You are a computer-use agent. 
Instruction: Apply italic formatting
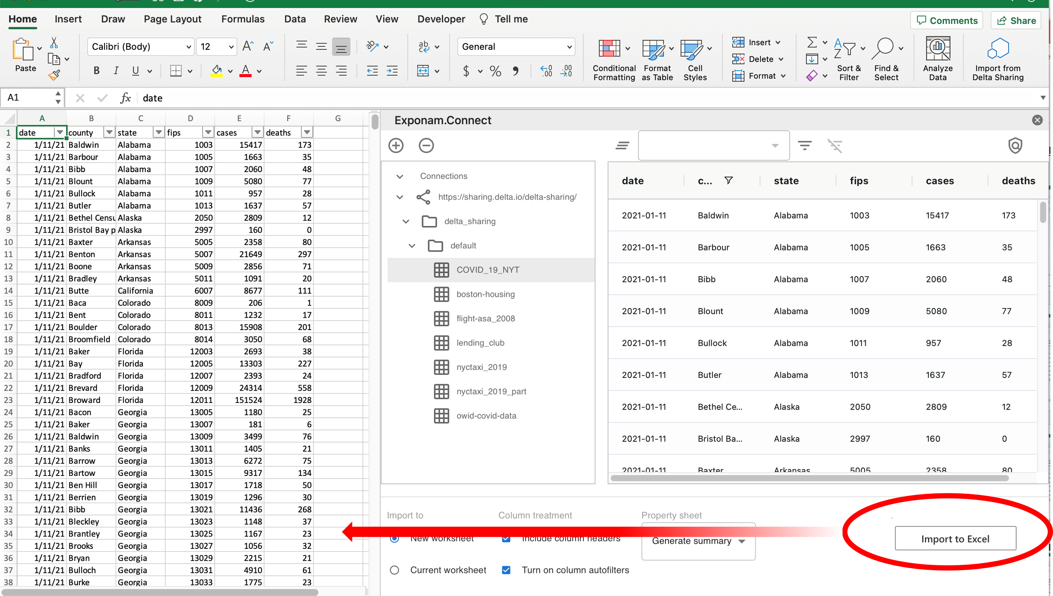click(116, 71)
